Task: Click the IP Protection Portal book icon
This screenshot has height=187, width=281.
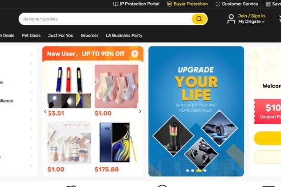Action: click(x=116, y=4)
